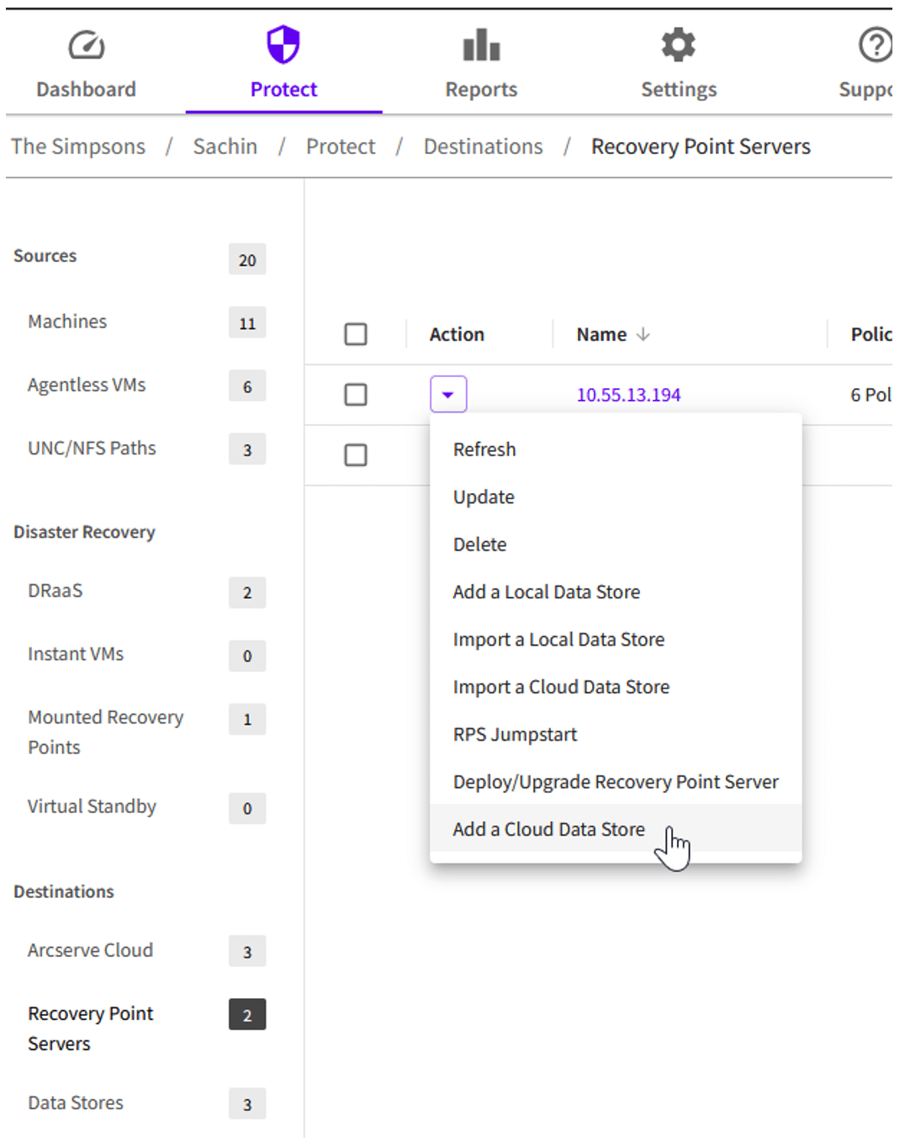905x1143 pixels.
Task: Select Add a Local Data Store
Action: pyautogui.click(x=616, y=593)
